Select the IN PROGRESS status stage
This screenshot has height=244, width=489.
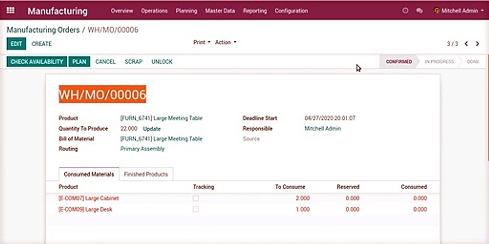click(x=439, y=62)
